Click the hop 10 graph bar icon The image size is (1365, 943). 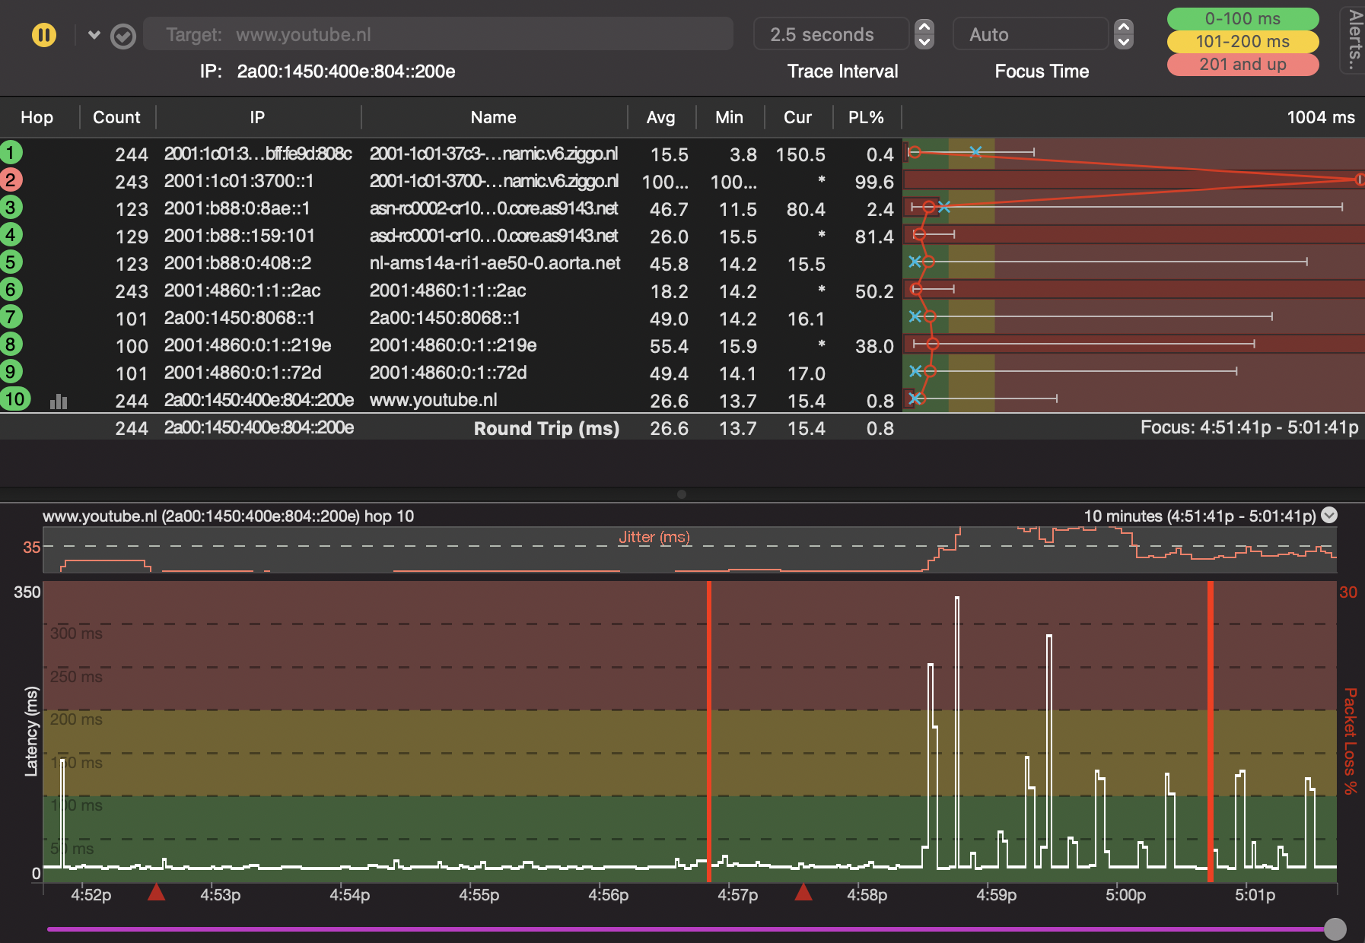[59, 401]
